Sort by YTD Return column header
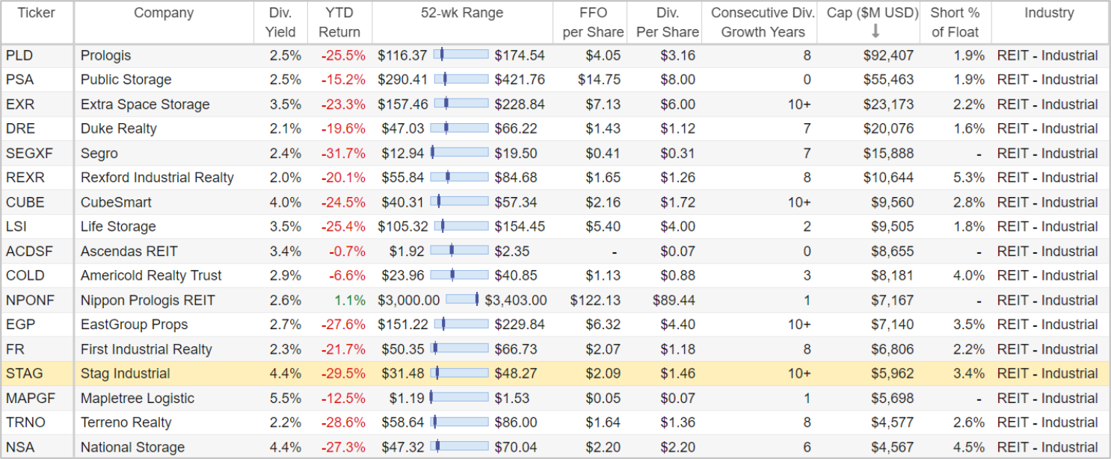 pyautogui.click(x=339, y=22)
